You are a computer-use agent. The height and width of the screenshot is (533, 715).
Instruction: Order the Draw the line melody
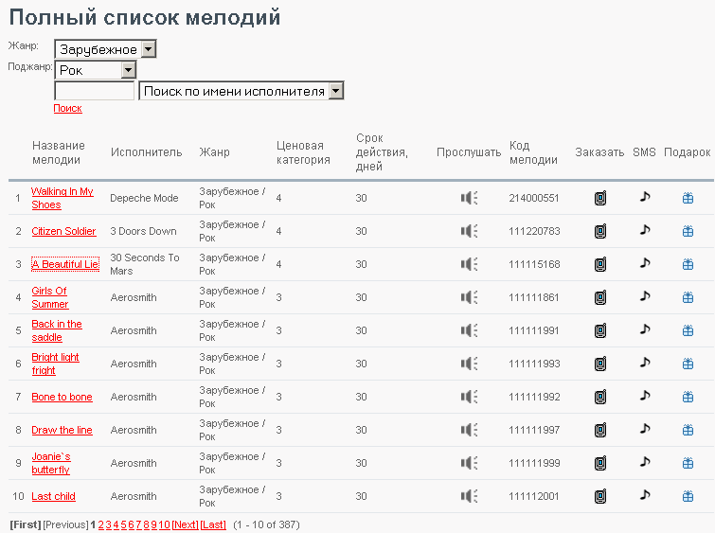tap(599, 430)
